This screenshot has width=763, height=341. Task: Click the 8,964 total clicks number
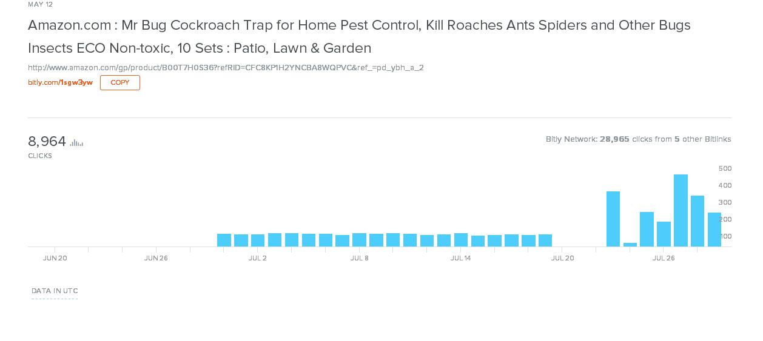tap(47, 142)
